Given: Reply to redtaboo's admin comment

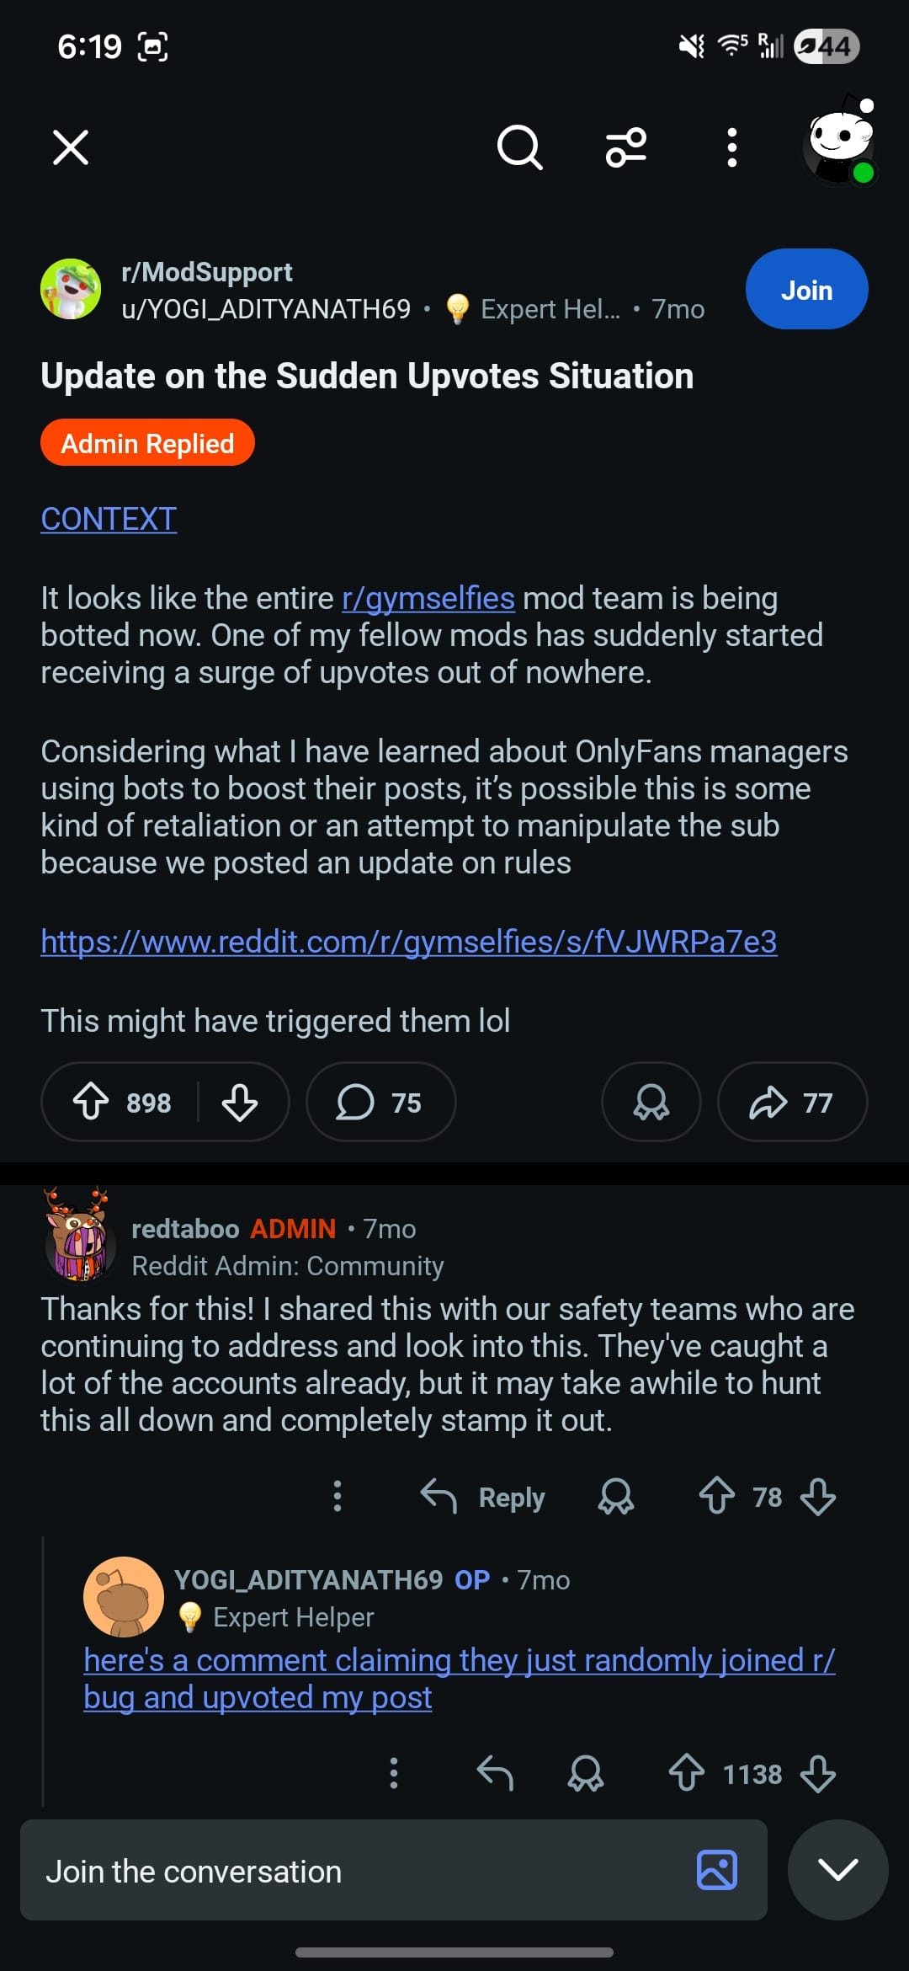Looking at the screenshot, I should (483, 1497).
